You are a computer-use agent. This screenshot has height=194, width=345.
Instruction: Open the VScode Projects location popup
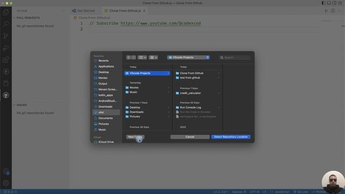pos(188,58)
